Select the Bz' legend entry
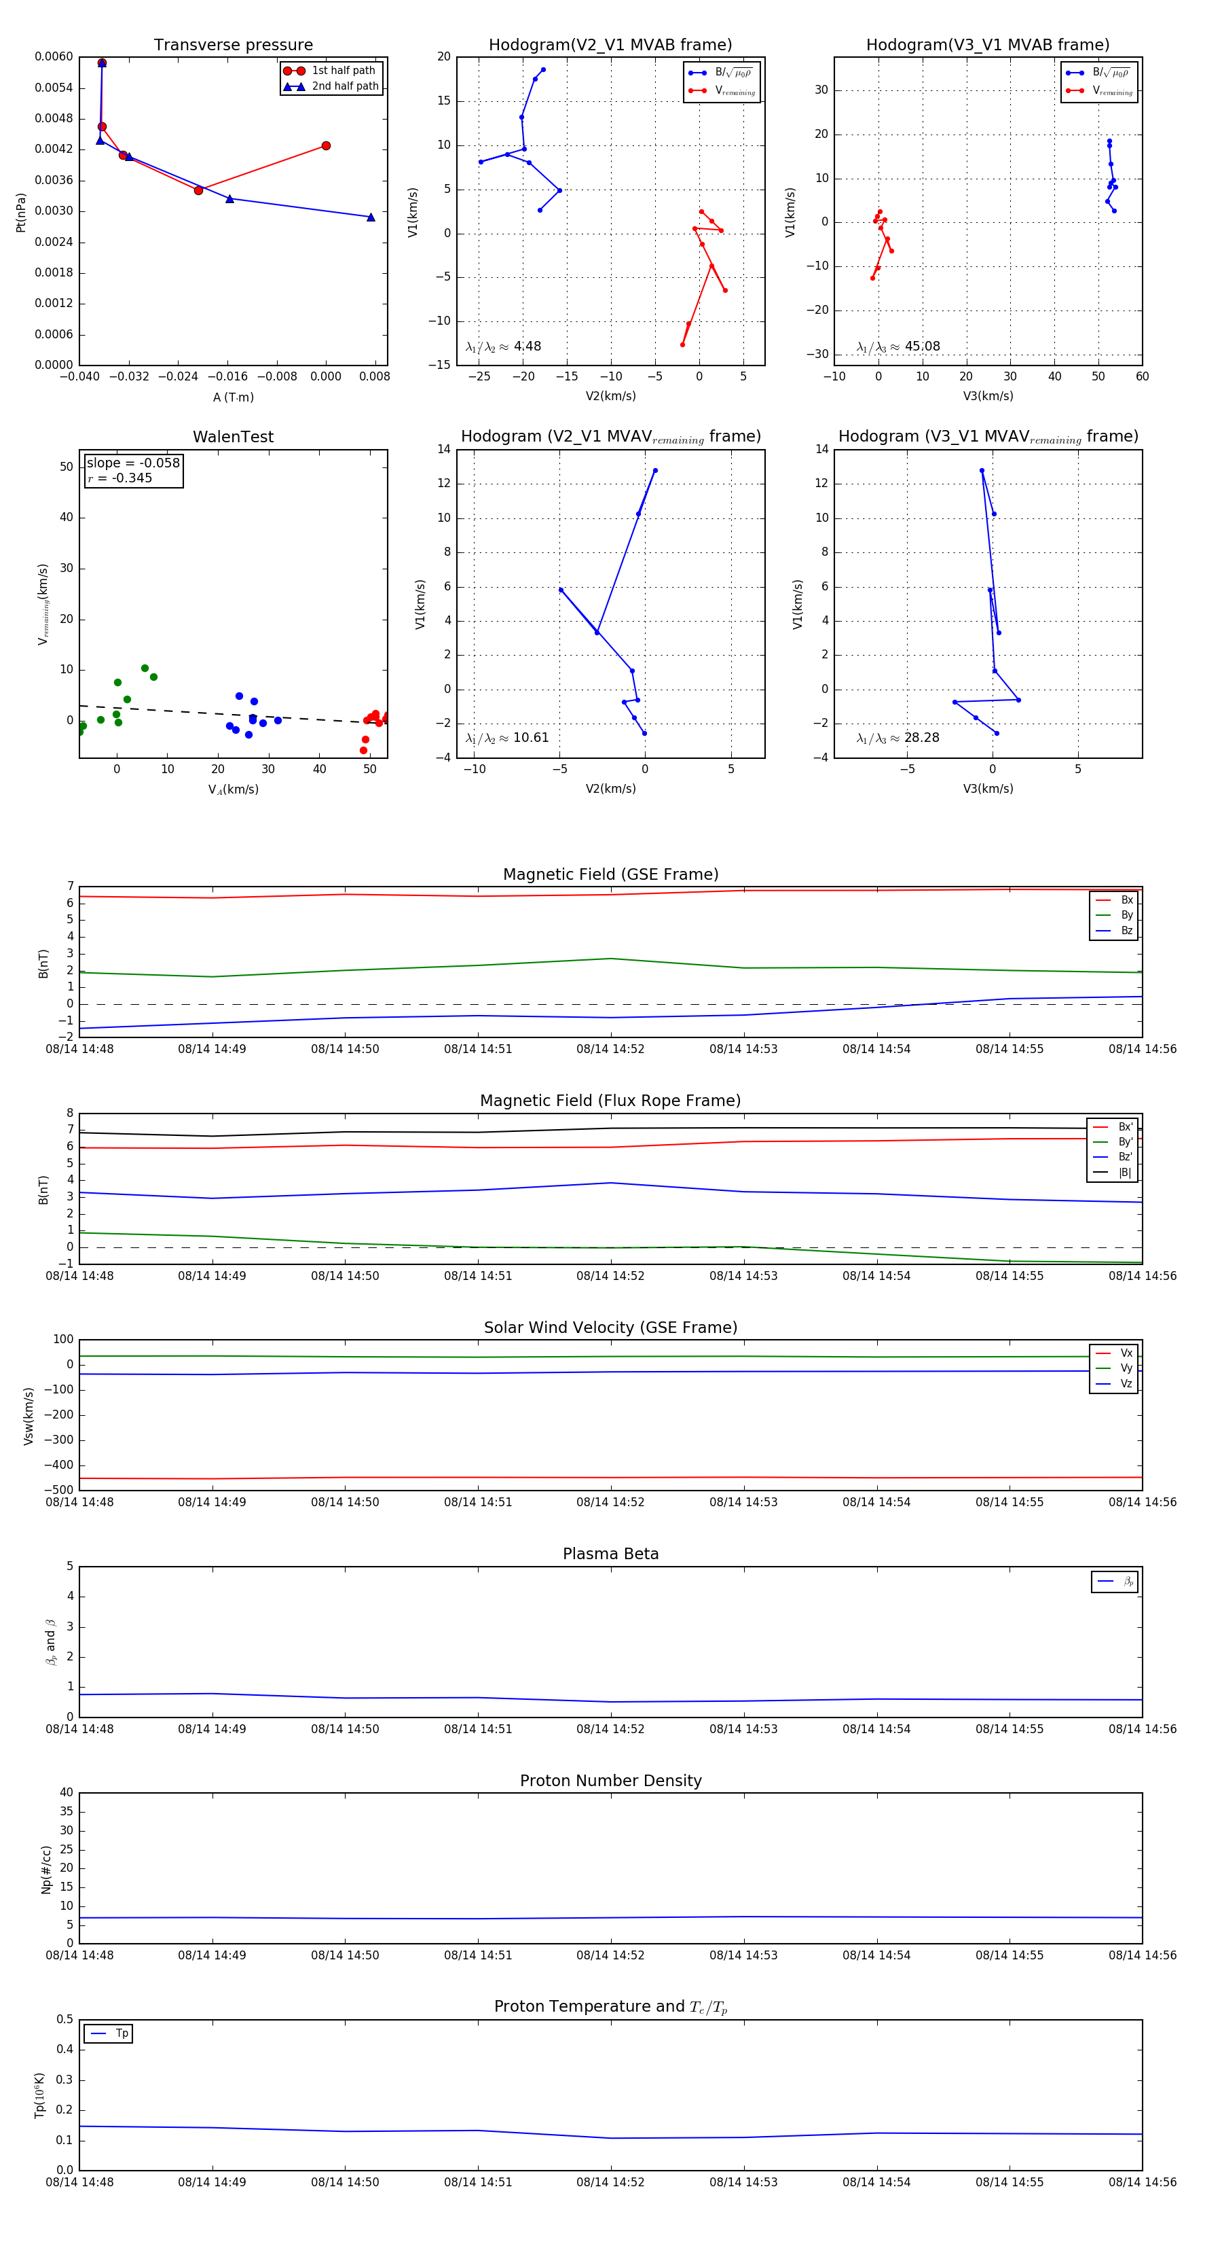Viewport: 1222px width, 2242px height. click(x=1113, y=1157)
